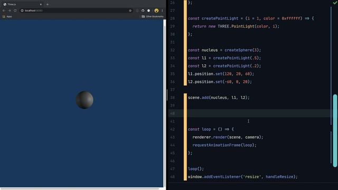338x190 pixels.
Task: Focus the localhost address bar
Action: point(76,11)
